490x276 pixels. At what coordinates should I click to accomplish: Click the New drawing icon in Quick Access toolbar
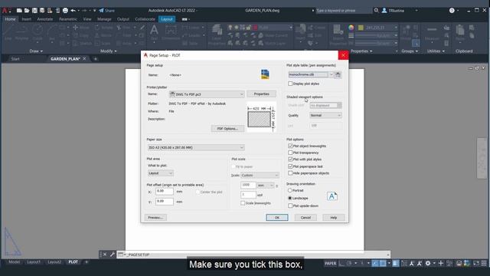[x=19, y=10]
